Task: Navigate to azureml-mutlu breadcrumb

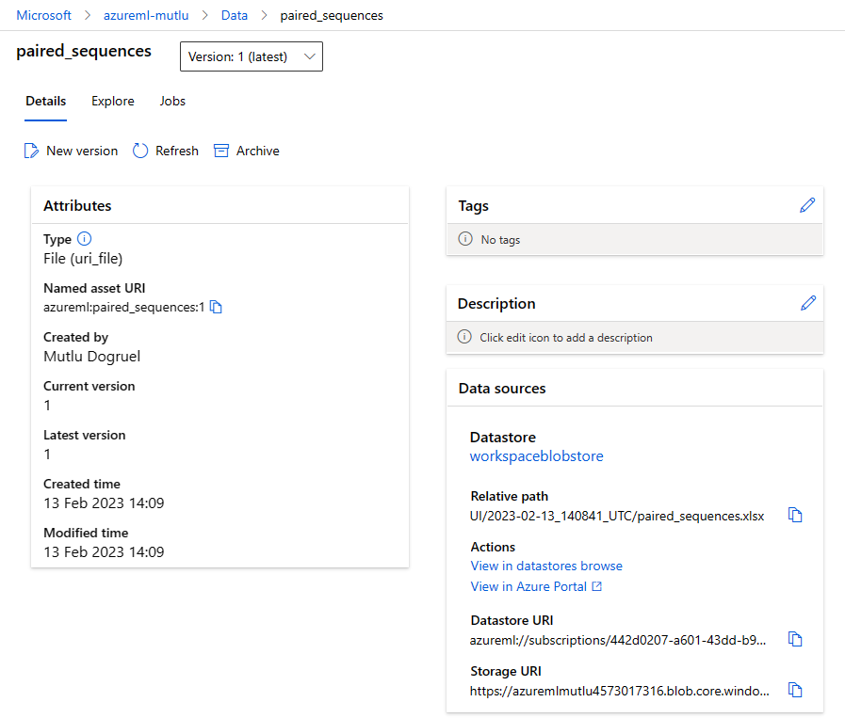Action: pyautogui.click(x=146, y=16)
